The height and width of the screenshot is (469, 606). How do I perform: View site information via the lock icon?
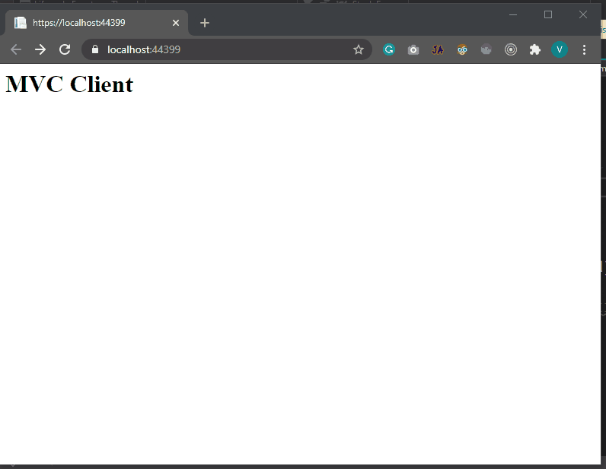(x=95, y=49)
